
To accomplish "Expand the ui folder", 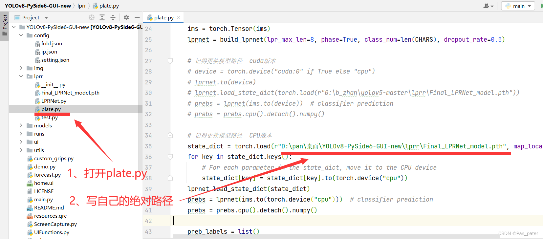I will [21, 142].
